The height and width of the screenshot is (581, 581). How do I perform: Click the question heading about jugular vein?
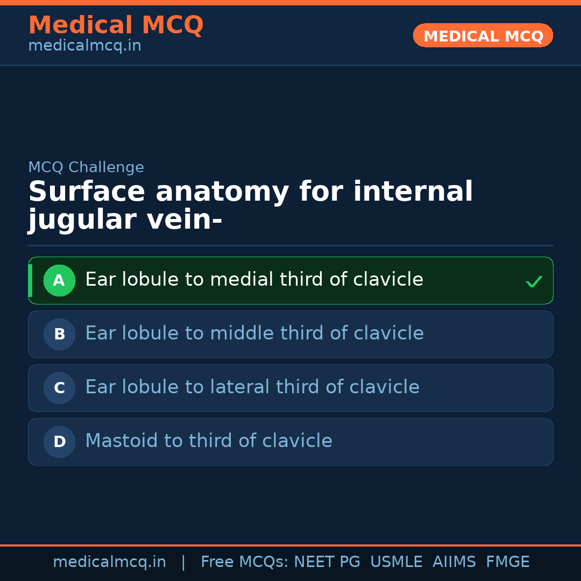click(x=250, y=206)
